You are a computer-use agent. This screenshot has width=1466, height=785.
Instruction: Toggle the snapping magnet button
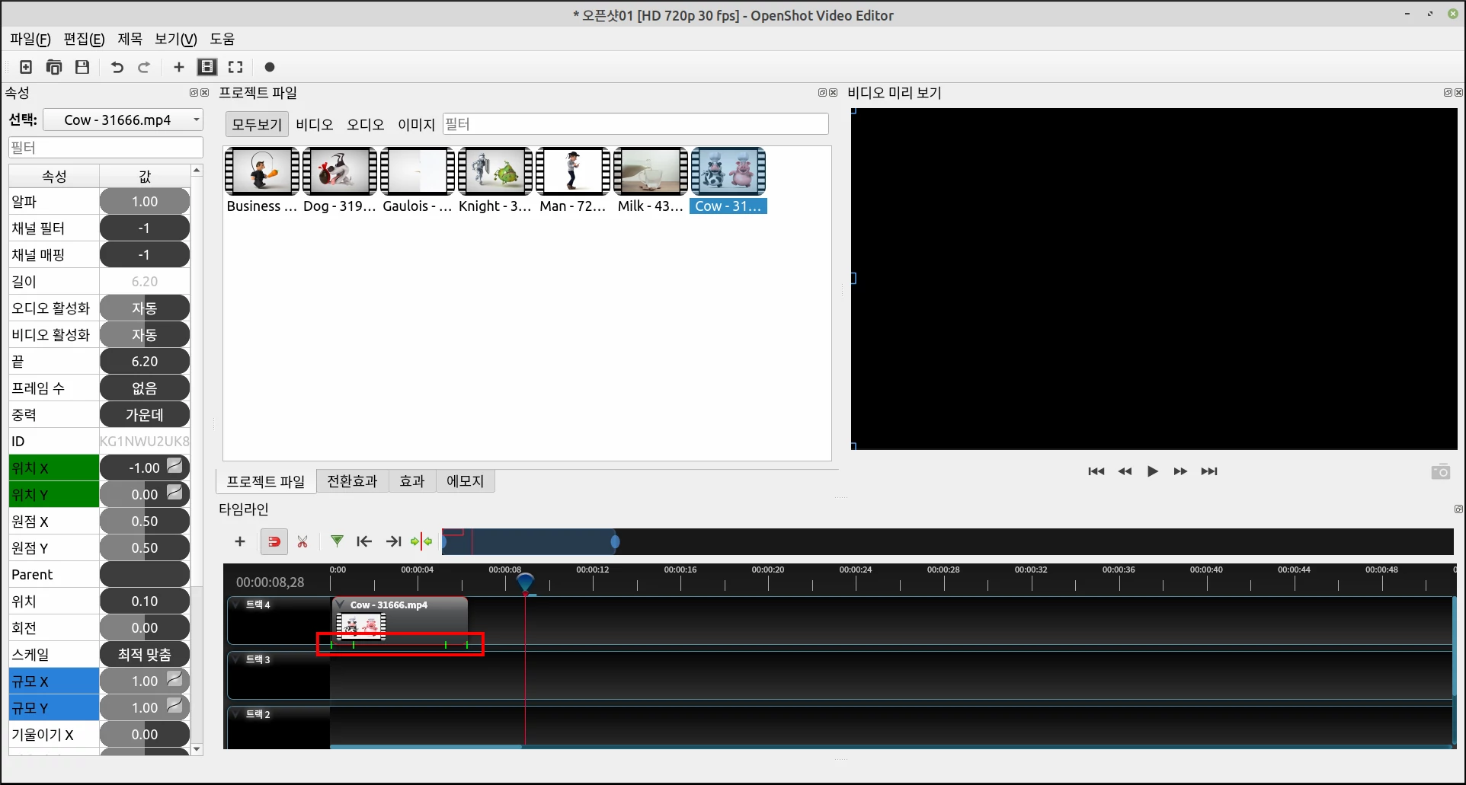[x=274, y=541]
